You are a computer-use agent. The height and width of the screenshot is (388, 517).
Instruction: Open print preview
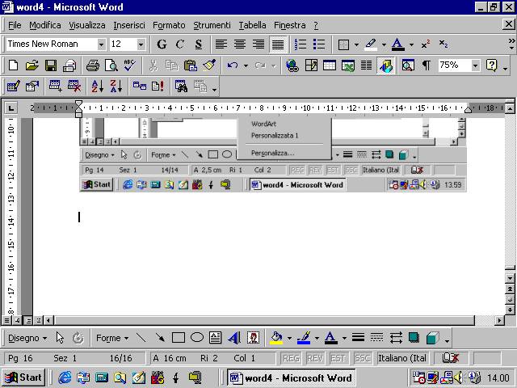pyautogui.click(x=111, y=65)
